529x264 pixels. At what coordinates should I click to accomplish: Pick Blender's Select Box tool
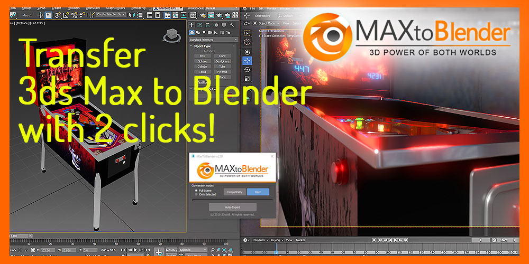pos(247,33)
